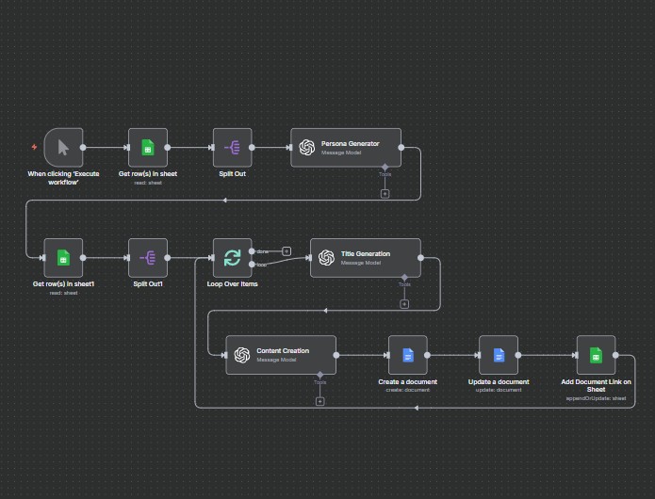Select the 'Create a document' Google Docs node
Viewport: 655px width, 499px height.
(x=407, y=355)
